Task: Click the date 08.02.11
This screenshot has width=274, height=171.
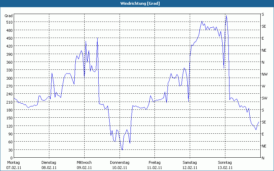Action: tap(49, 168)
